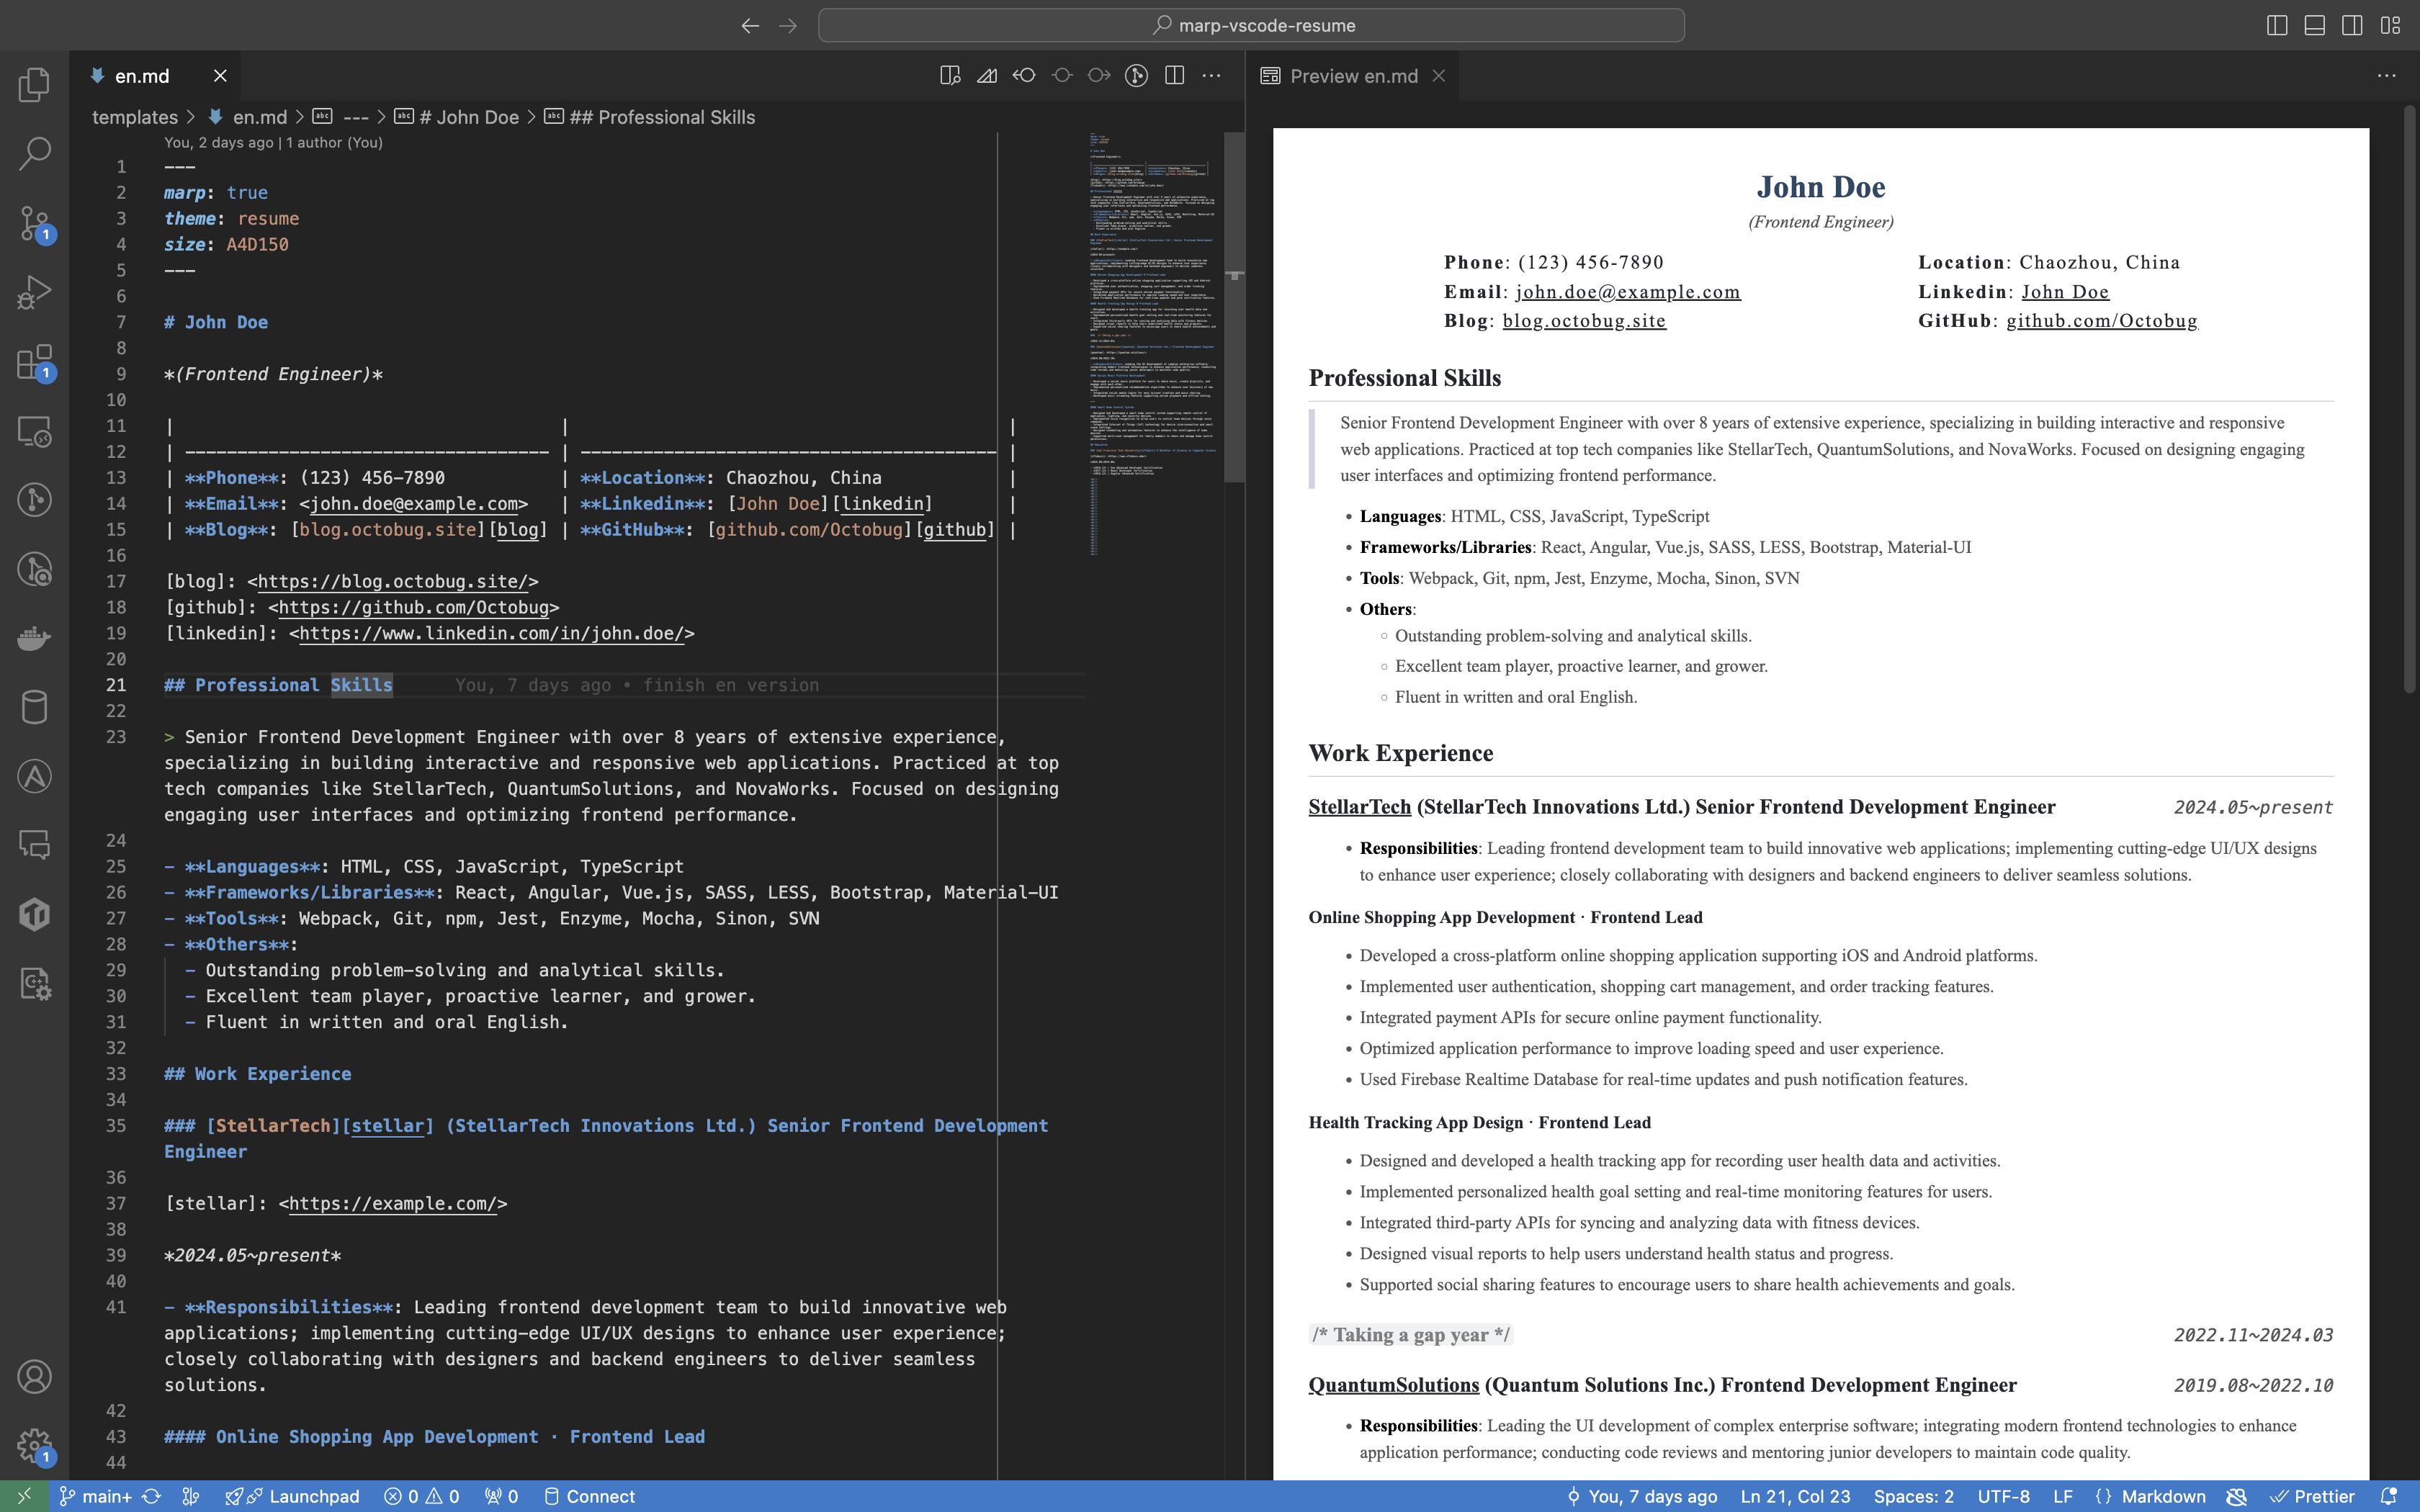The width and height of the screenshot is (2420, 1512).
Task: Toggle the split editor icon
Action: click(x=1174, y=75)
